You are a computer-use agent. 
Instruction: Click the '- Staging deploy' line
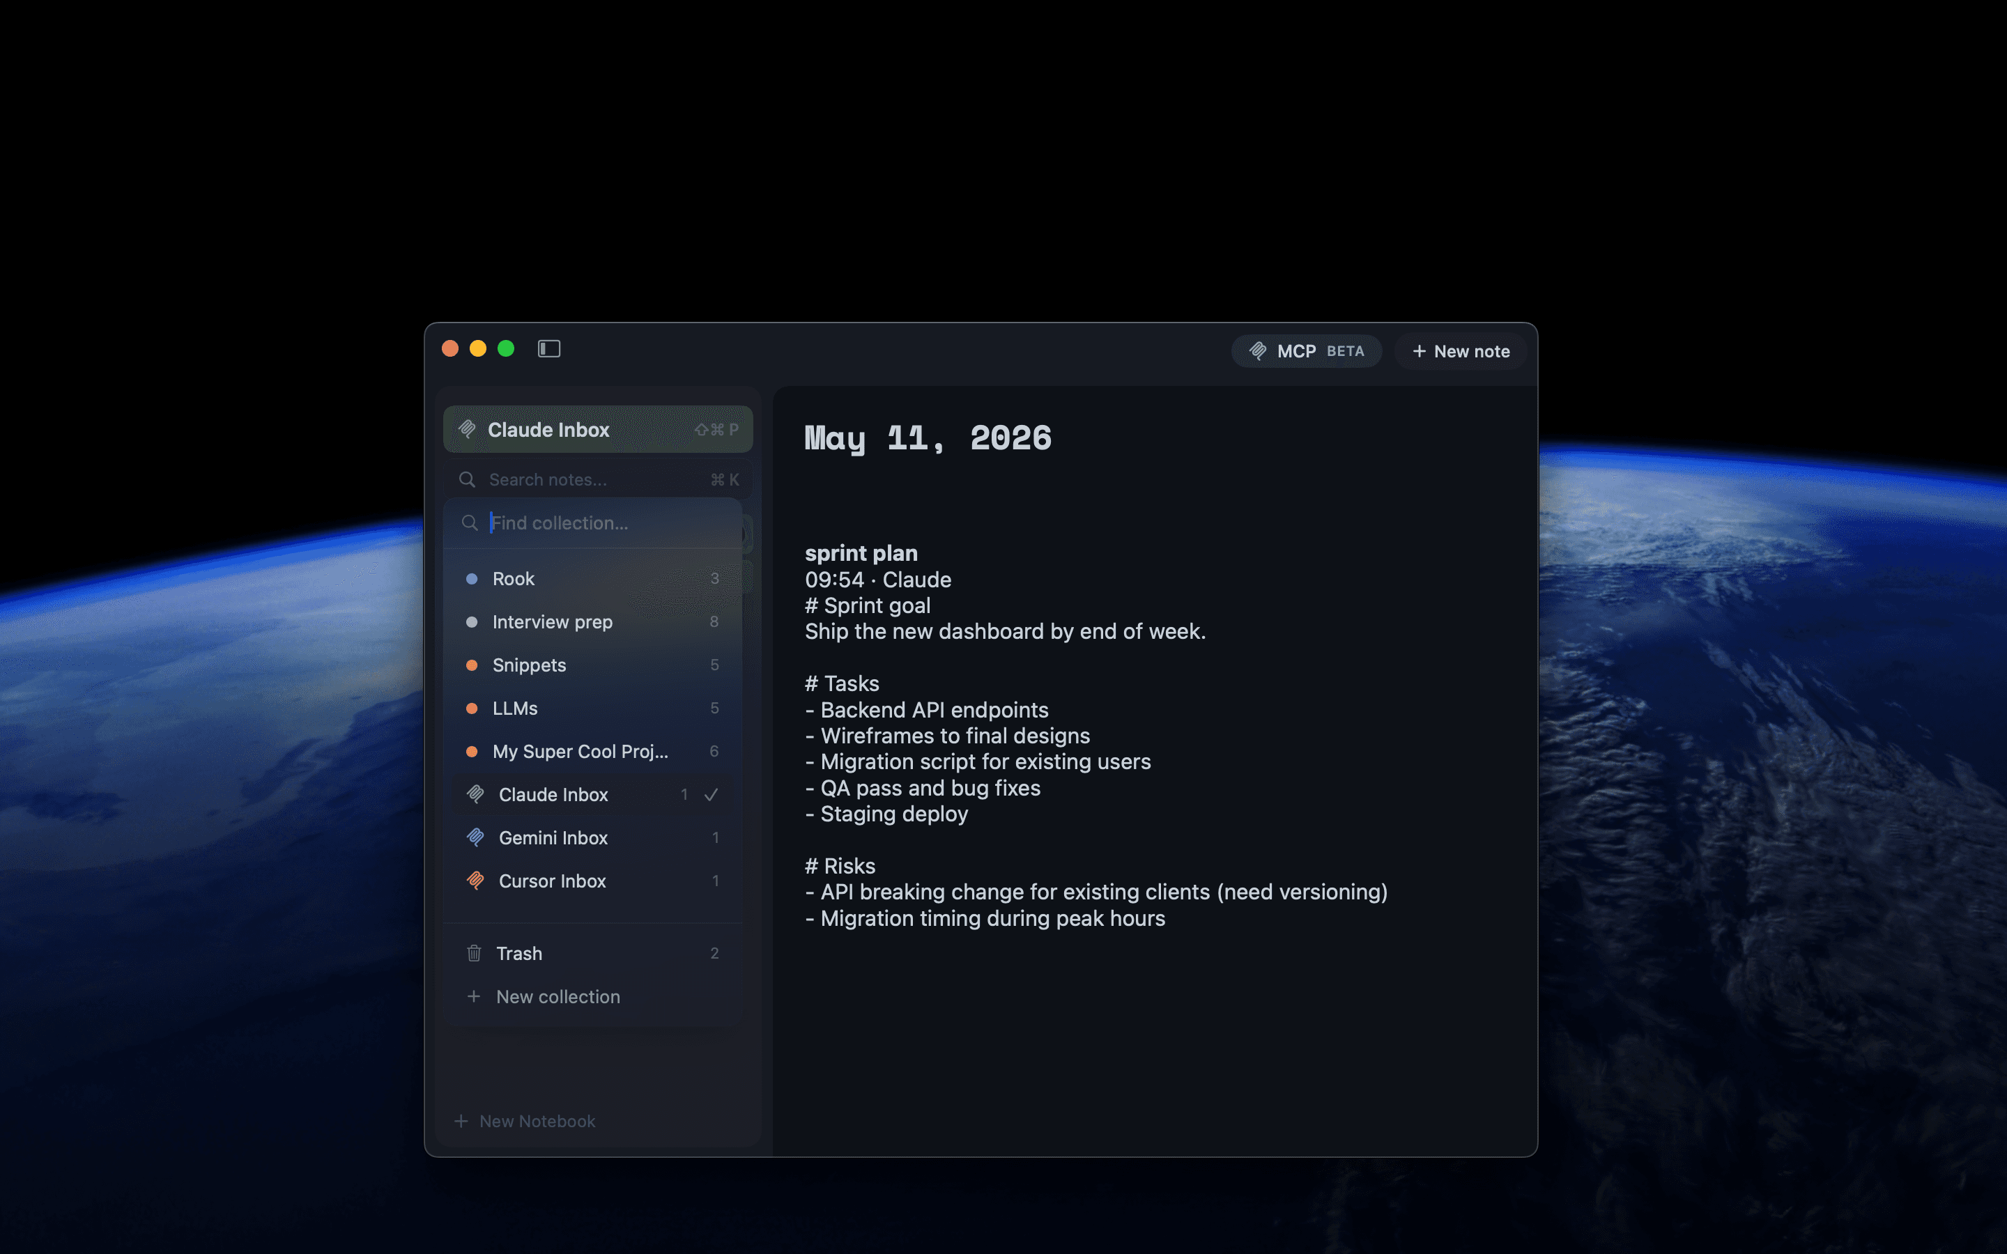[x=886, y=814]
